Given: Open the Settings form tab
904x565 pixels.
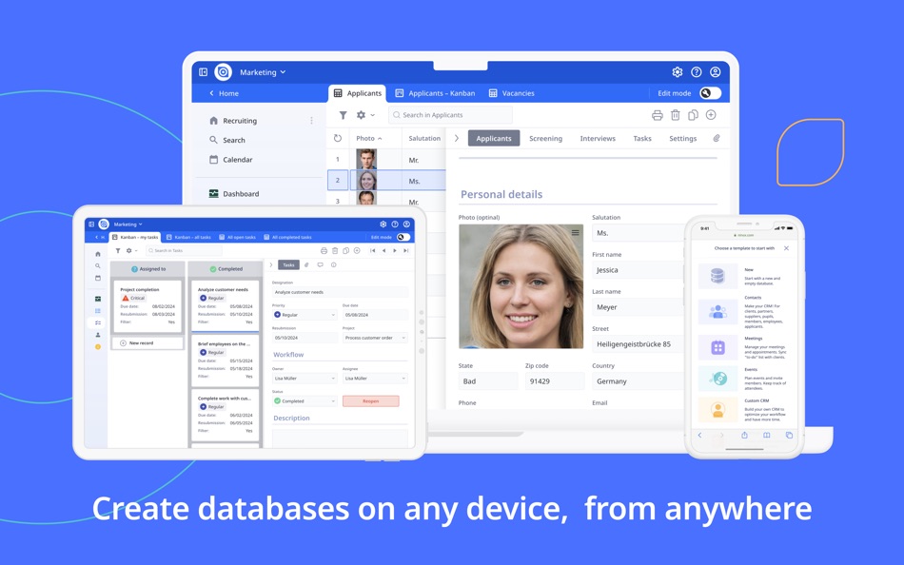Looking at the screenshot, I should 682,138.
